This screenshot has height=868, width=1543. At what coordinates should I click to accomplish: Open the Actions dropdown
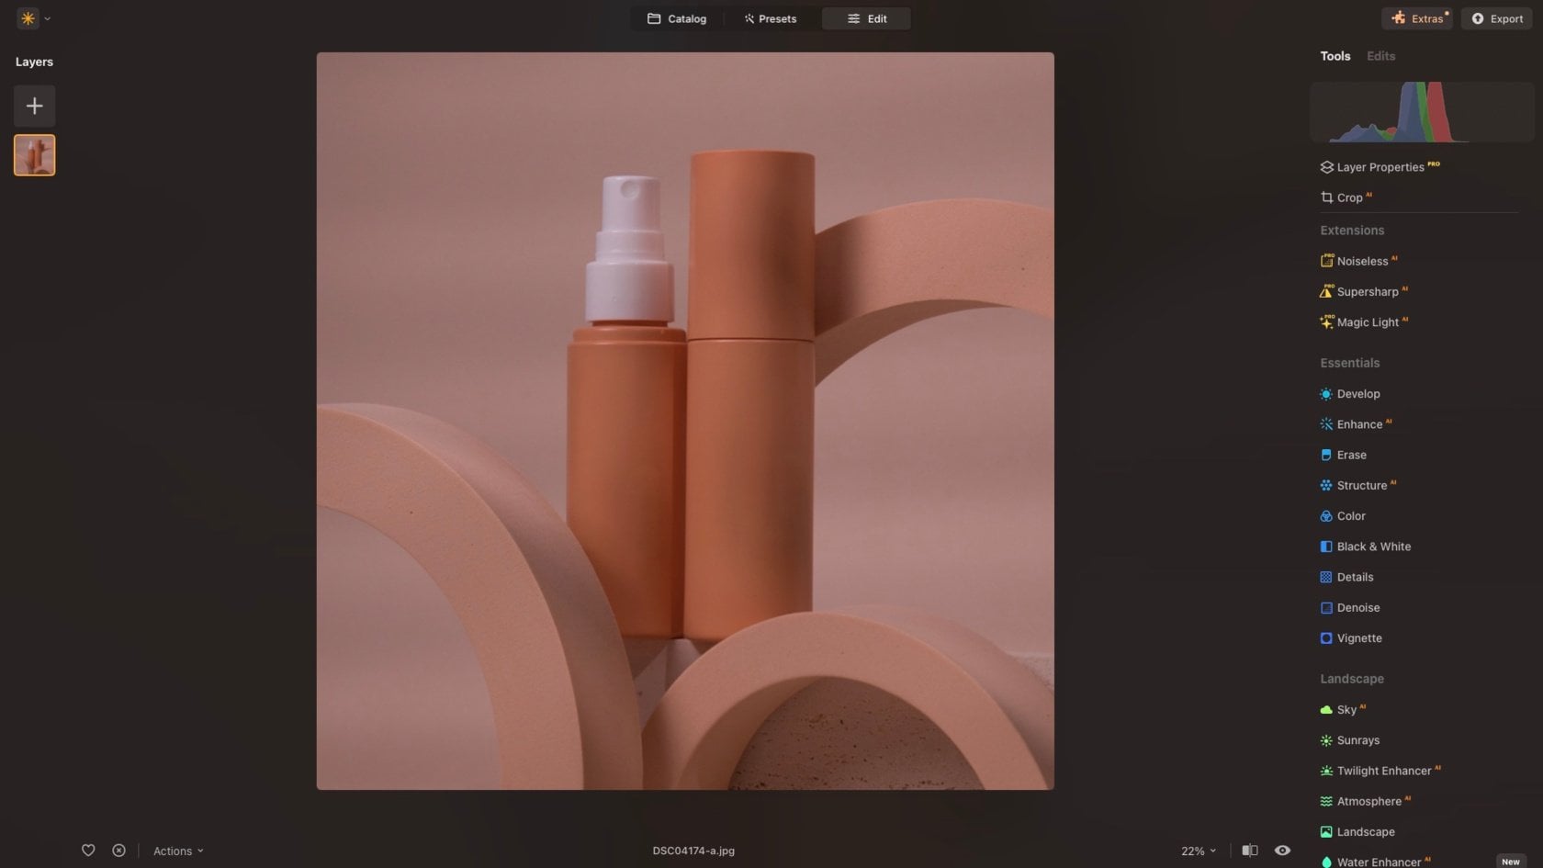pyautogui.click(x=177, y=851)
